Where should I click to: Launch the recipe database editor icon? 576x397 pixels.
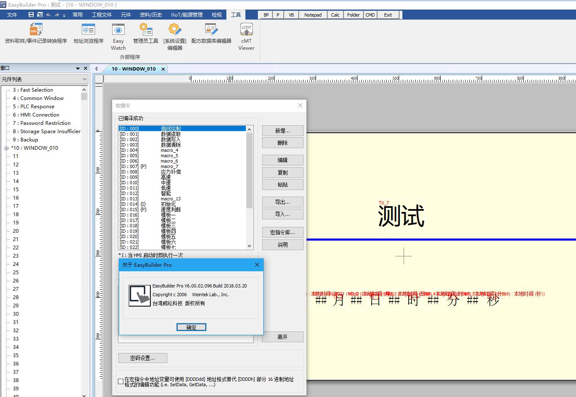coord(211,30)
